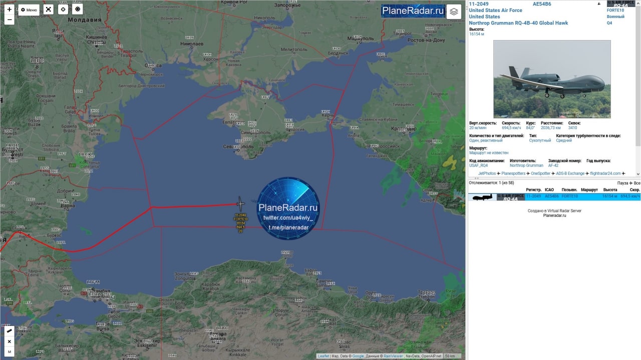641x360 pixels.
Task: Click the RQ-4A operator flag in list row
Action: tap(511, 197)
